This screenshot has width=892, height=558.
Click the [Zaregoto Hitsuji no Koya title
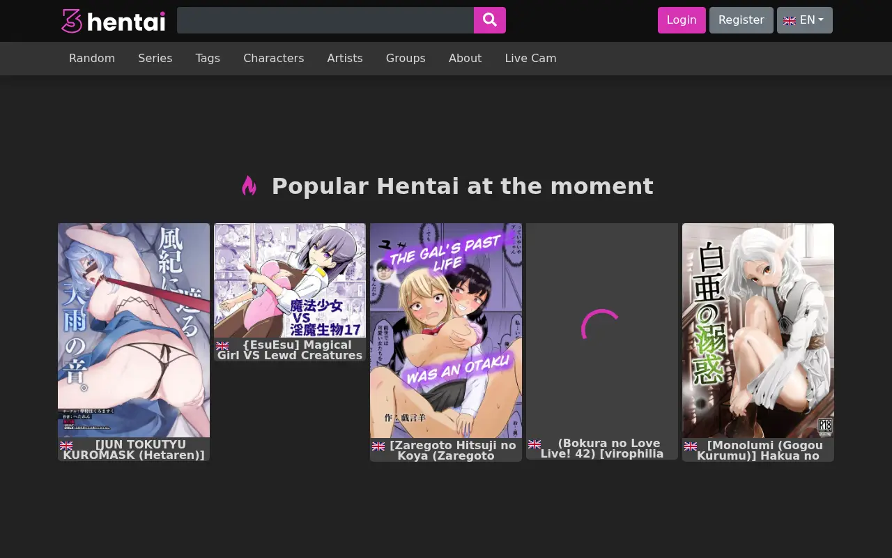(446, 451)
